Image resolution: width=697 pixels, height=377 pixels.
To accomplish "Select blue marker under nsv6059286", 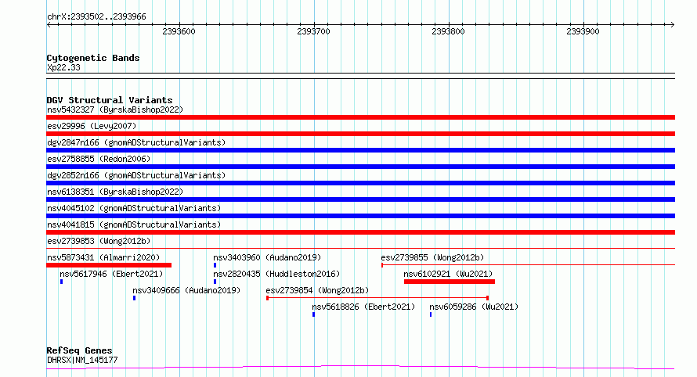I will 431,314.
